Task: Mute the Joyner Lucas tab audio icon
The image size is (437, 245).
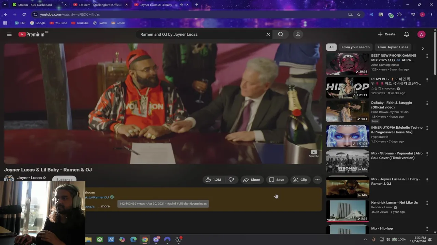Action: tap(181, 5)
